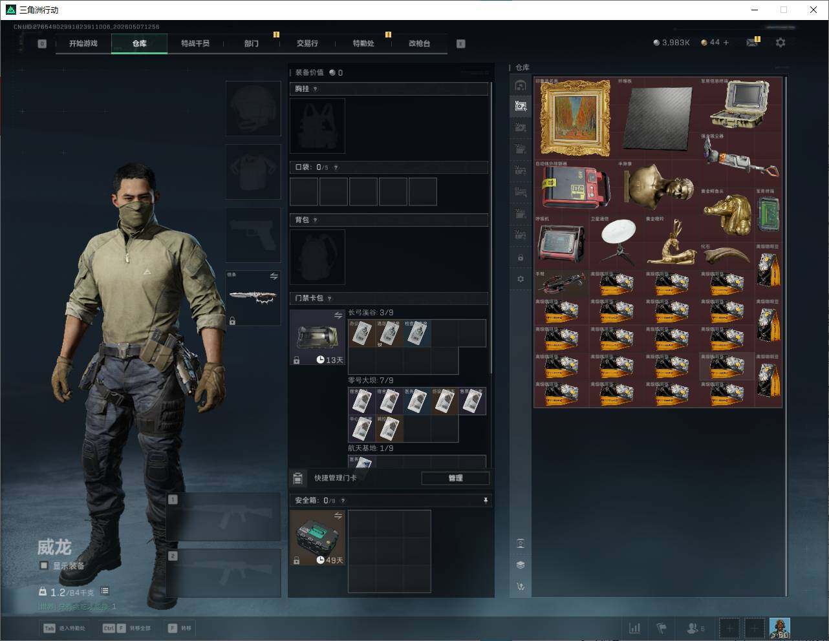This screenshot has height=641, width=829.
Task: Select the backpack slot
Action: (318, 257)
